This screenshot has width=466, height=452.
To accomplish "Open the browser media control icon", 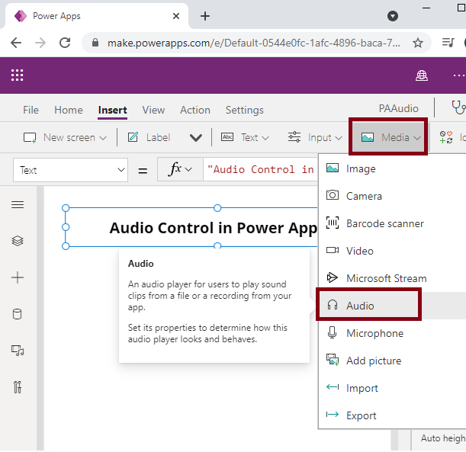I will click(448, 43).
